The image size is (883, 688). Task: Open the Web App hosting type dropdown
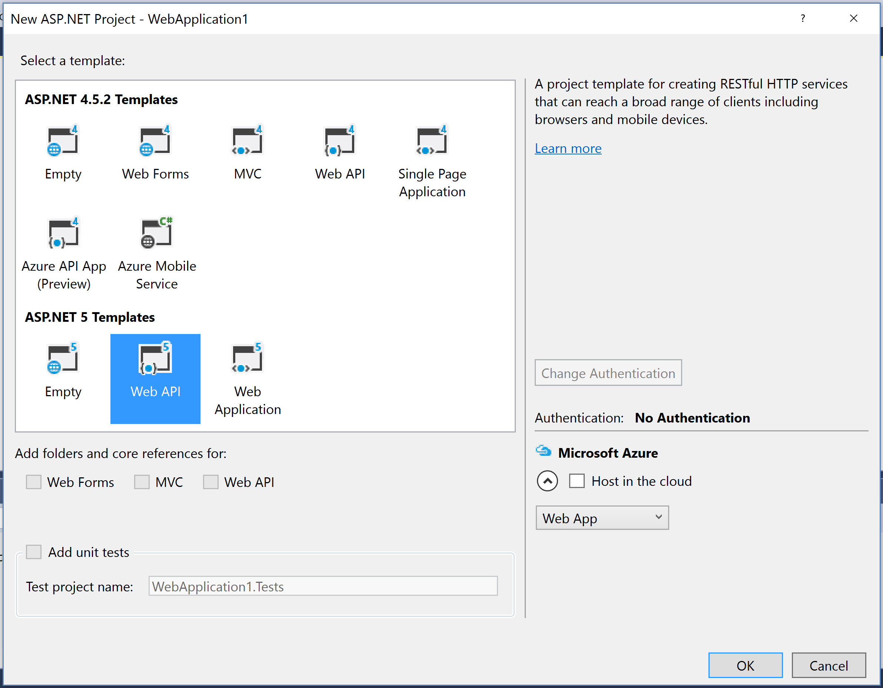click(602, 518)
